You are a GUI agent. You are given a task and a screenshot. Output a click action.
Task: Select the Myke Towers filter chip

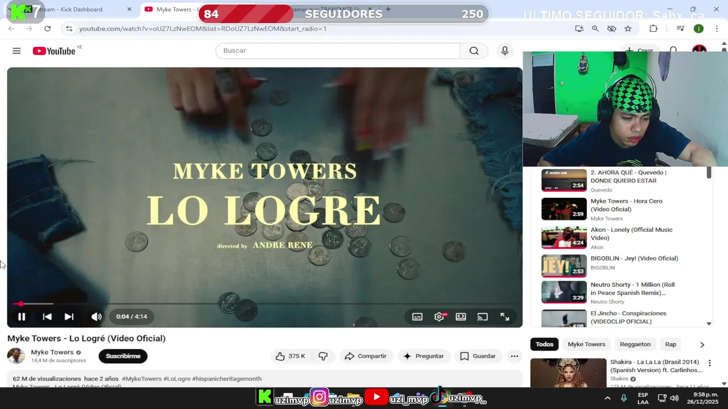586,344
